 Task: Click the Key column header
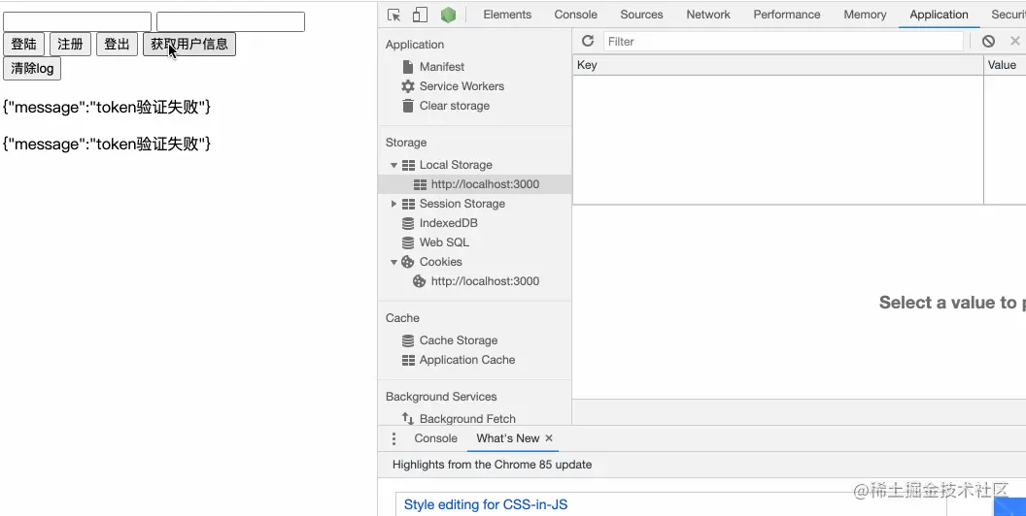click(778, 65)
